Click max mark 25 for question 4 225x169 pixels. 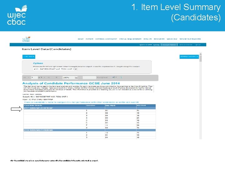click(138, 118)
